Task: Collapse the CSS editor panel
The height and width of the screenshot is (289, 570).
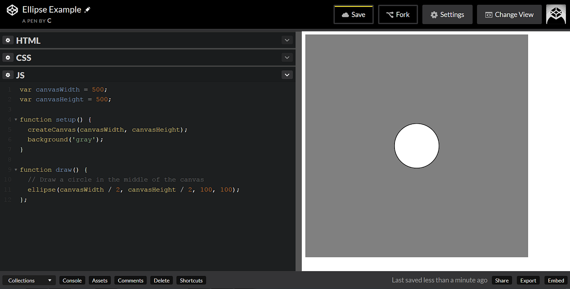Action: [287, 57]
